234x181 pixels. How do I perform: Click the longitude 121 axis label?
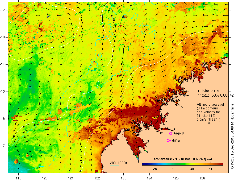71,178
